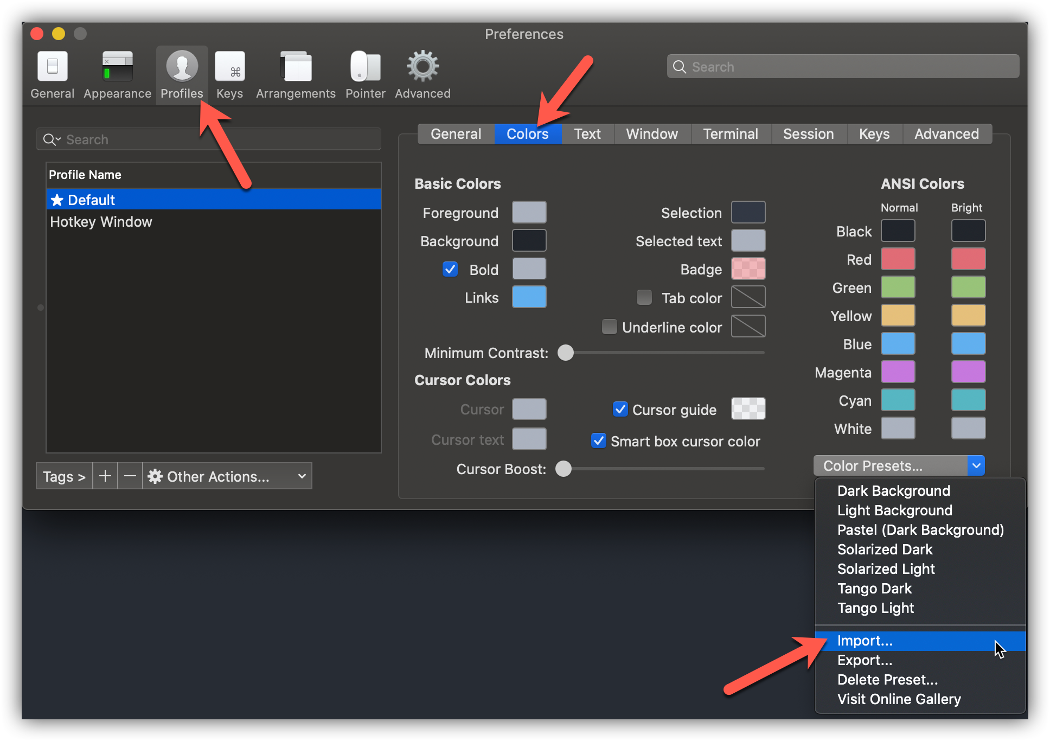Click the plus icon to add profile
The width and height of the screenshot is (1050, 741).
[105, 476]
